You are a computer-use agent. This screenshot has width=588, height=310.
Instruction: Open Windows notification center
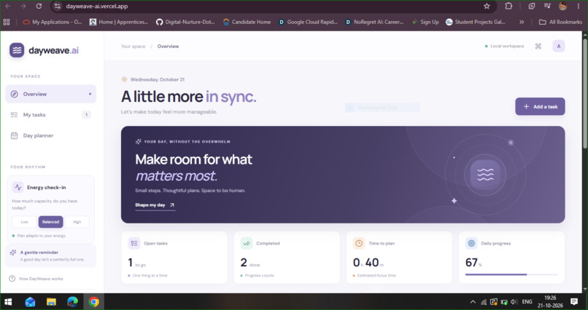coord(573,301)
